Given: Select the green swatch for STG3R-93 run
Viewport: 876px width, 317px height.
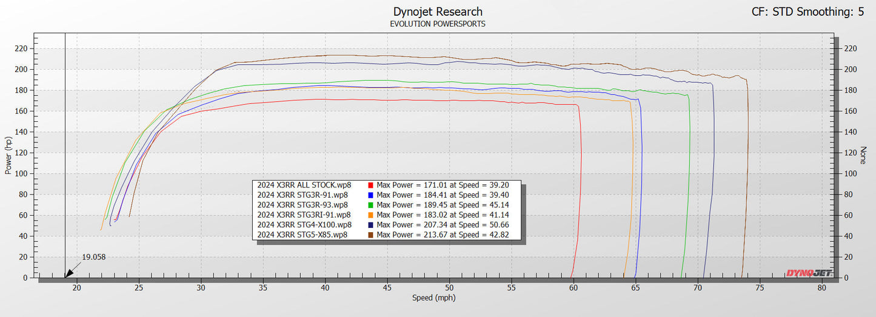Looking at the screenshot, I should coord(371,205).
